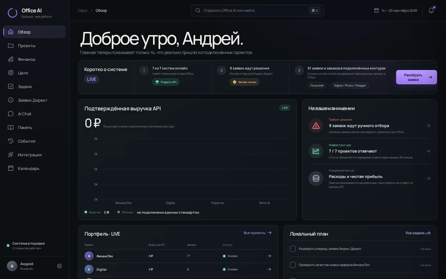Click the 'Finansteh' chip
The image size is (446, 279).
(x=317, y=86)
